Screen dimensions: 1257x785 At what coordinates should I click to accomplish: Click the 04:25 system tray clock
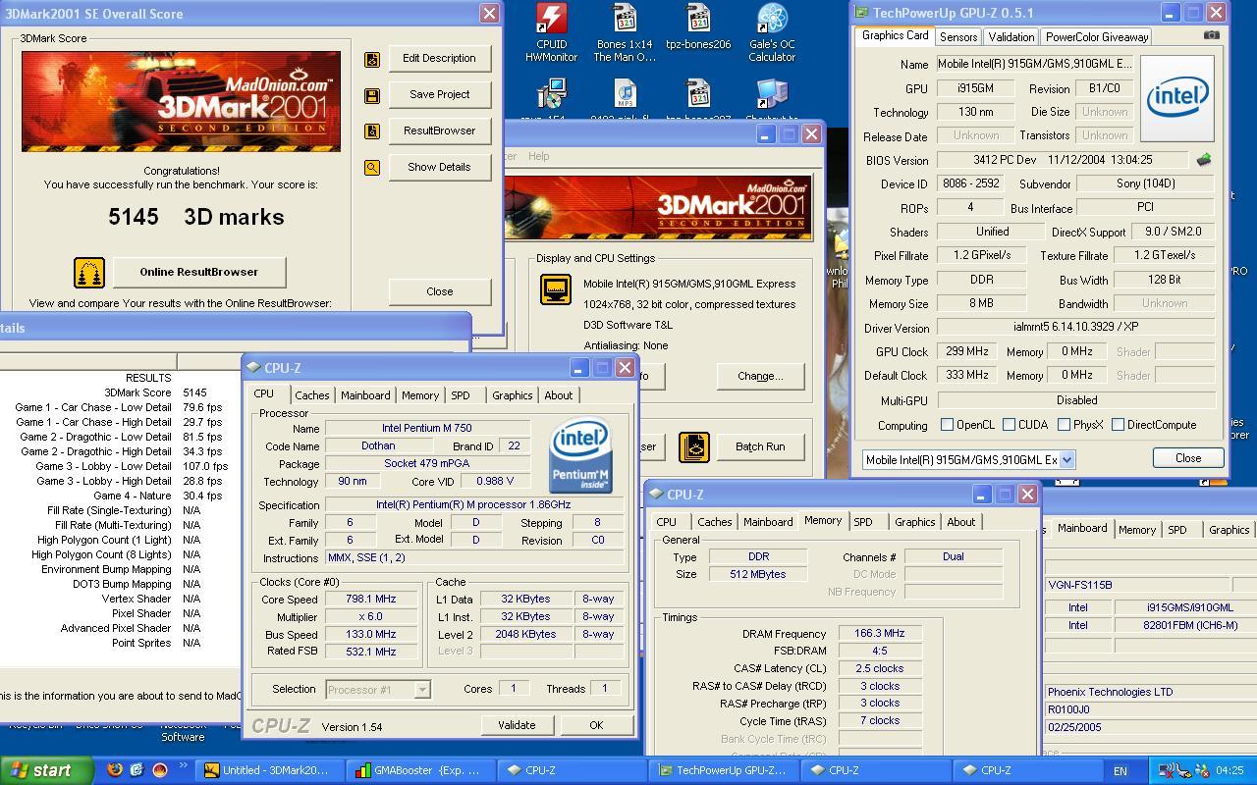click(1230, 770)
